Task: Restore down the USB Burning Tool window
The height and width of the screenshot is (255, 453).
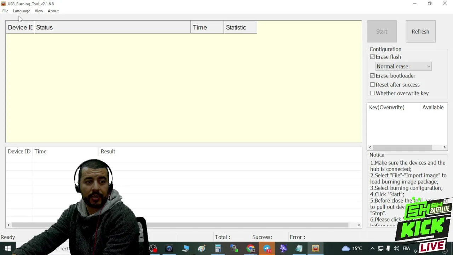Action: pyautogui.click(x=430, y=4)
